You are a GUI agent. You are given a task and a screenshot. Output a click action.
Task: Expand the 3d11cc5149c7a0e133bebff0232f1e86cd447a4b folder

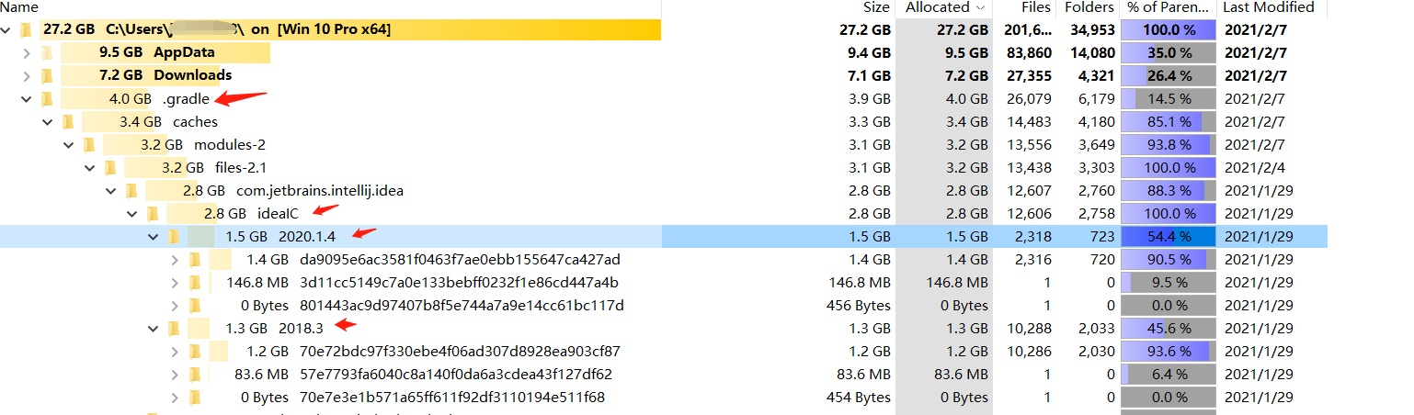click(175, 282)
